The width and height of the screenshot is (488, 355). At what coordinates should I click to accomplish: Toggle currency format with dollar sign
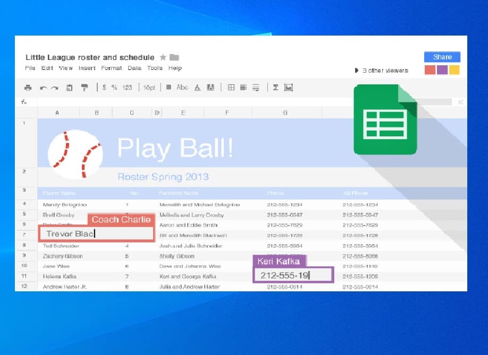[x=104, y=88]
